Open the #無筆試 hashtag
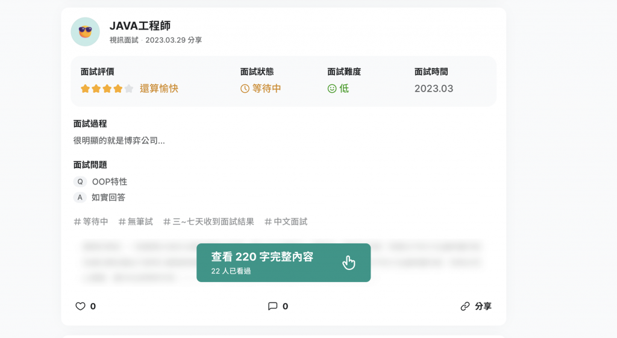This screenshot has height=338, width=617. tap(136, 222)
